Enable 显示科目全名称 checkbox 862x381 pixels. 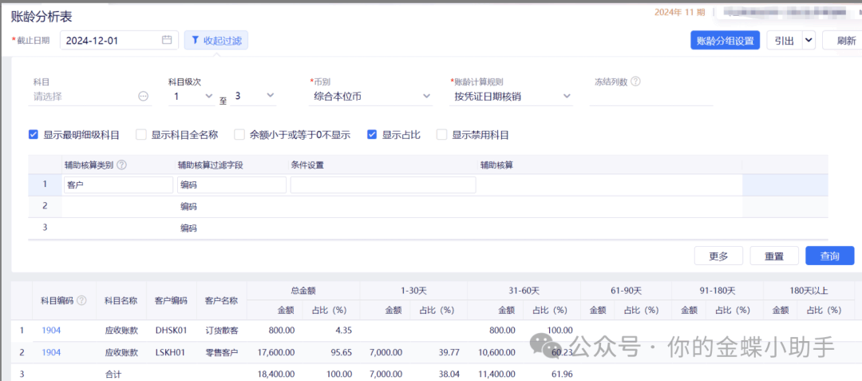(141, 135)
